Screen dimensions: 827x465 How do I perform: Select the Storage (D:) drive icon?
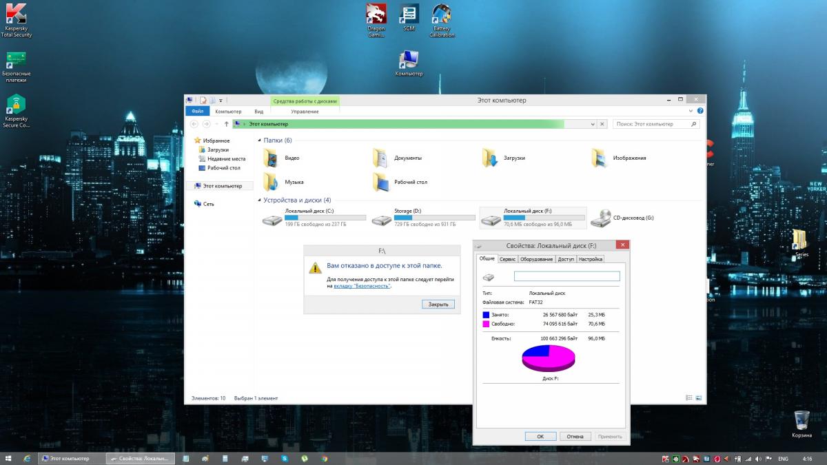(381, 220)
